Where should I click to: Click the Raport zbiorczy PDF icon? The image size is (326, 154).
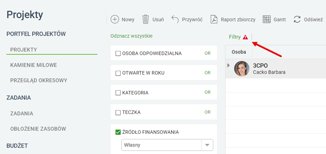point(214,20)
